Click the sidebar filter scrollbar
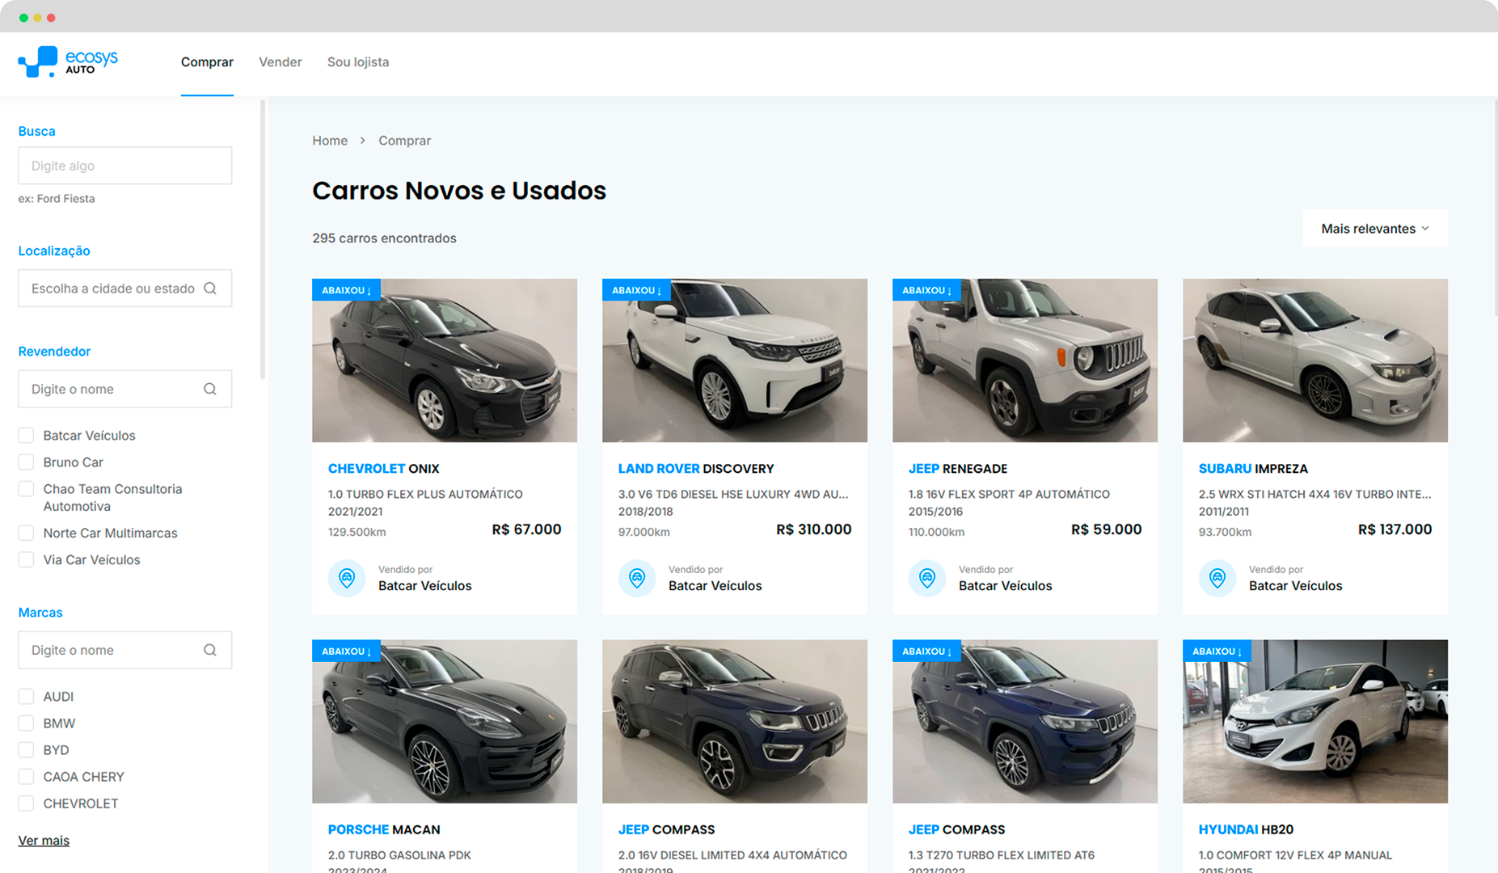1498x873 pixels. [x=262, y=239]
